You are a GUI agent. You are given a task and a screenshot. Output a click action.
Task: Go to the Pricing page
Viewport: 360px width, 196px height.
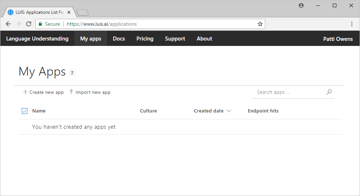[145, 39]
